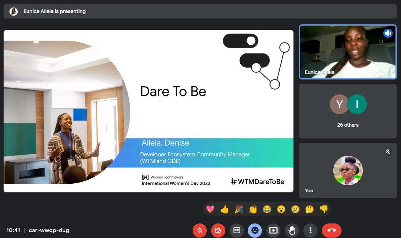Viewport: 401px width, 238px height.
Task: Click the Eunice Allela name label
Action: [x=319, y=72]
